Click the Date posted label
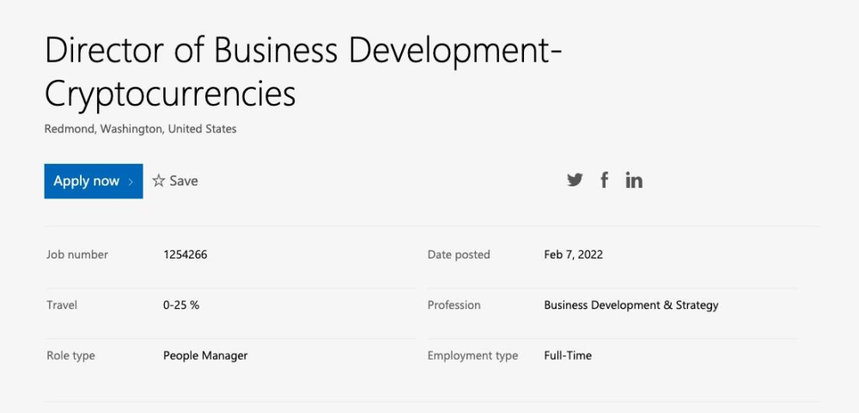859x413 pixels. click(459, 255)
